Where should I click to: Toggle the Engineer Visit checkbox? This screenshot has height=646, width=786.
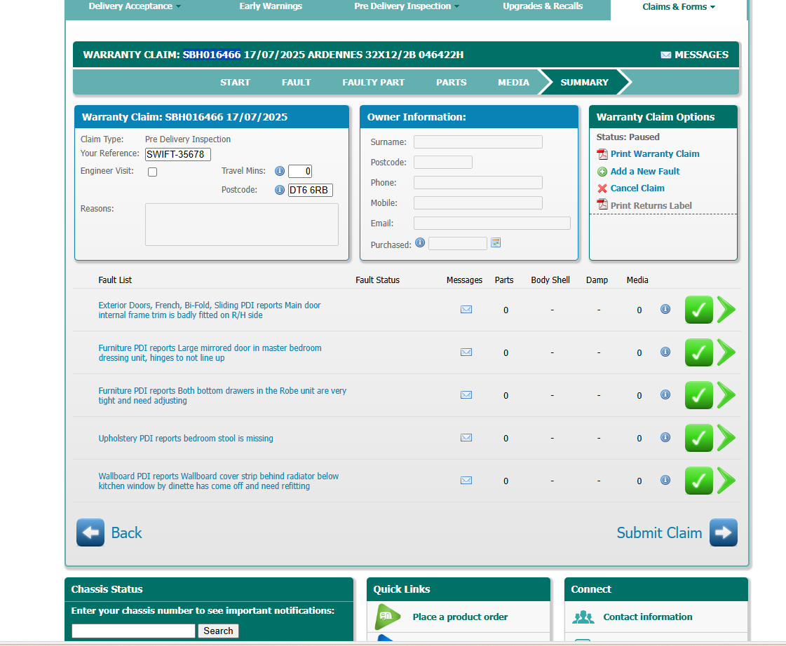click(152, 172)
